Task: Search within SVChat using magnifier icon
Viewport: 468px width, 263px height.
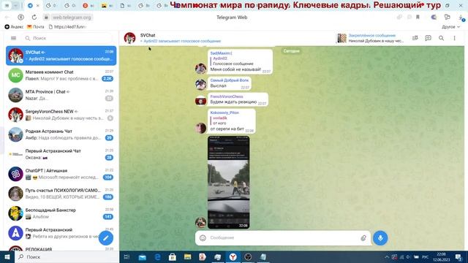Action: [441, 38]
